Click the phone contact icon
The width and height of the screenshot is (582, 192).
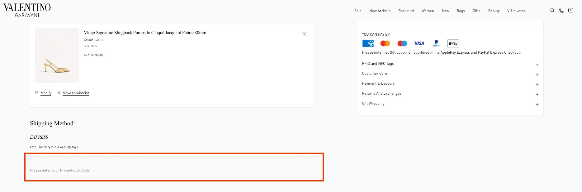coord(561,11)
